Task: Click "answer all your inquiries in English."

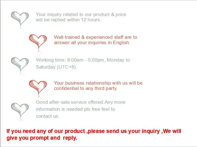Action: [x=92, y=43]
